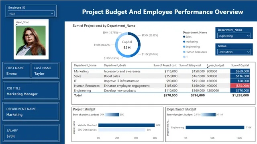Click the Project Budget chart title

pyautogui.click(x=84, y=109)
